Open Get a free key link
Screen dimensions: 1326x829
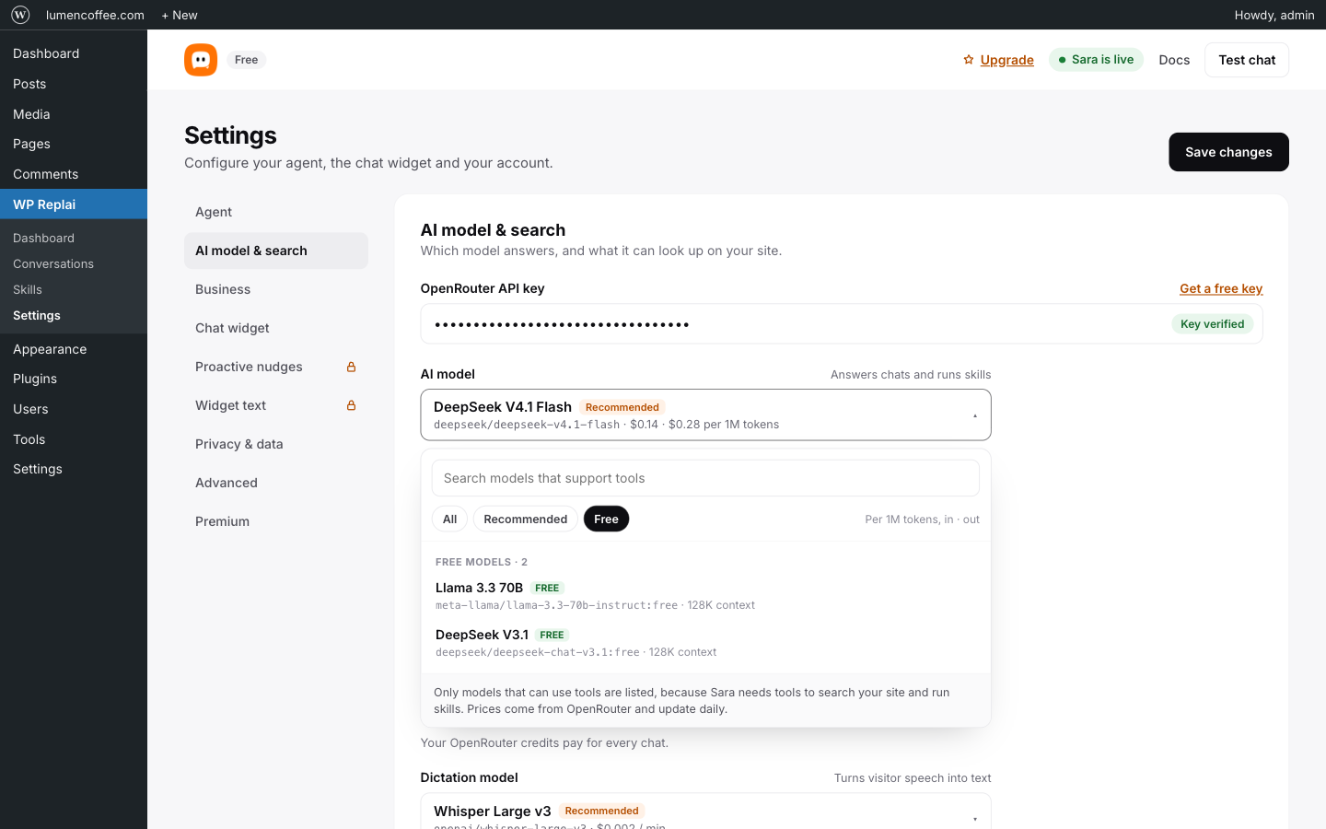[1221, 288]
